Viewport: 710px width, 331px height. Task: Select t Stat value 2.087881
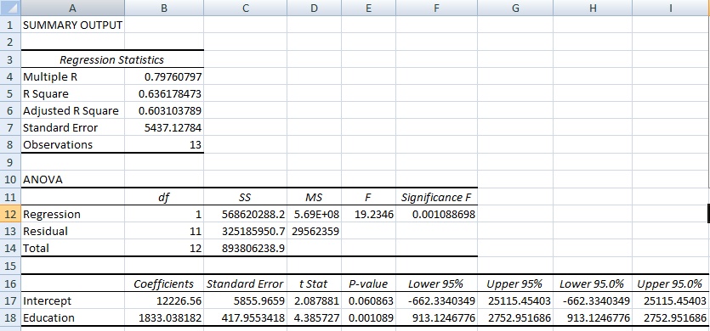coord(315,300)
